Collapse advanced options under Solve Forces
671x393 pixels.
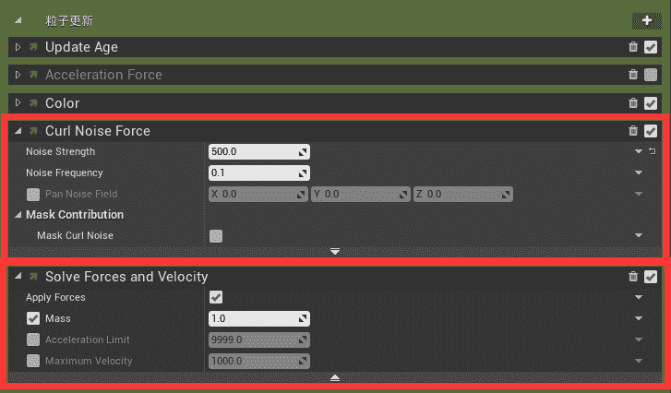point(335,377)
